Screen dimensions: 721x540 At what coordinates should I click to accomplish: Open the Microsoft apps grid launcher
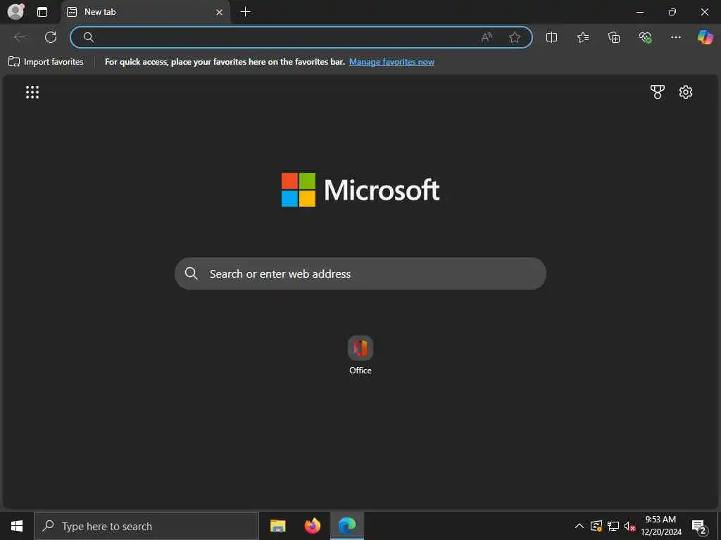[x=32, y=92]
